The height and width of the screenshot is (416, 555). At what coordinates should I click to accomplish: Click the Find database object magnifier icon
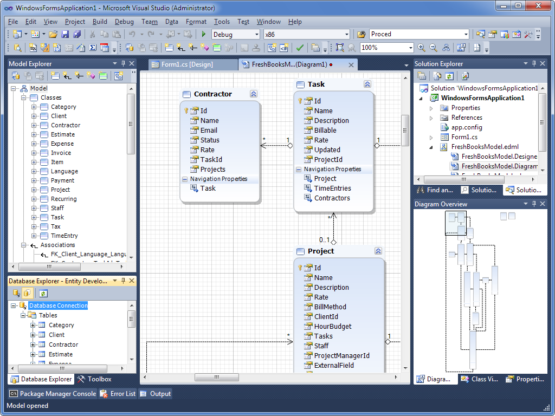[x=17, y=48]
